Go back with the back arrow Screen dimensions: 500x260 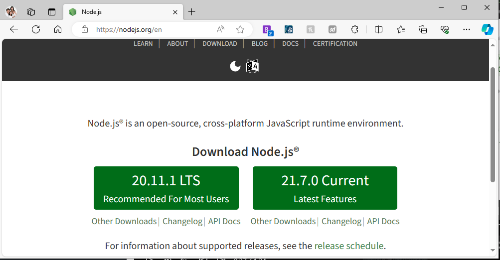(14, 29)
